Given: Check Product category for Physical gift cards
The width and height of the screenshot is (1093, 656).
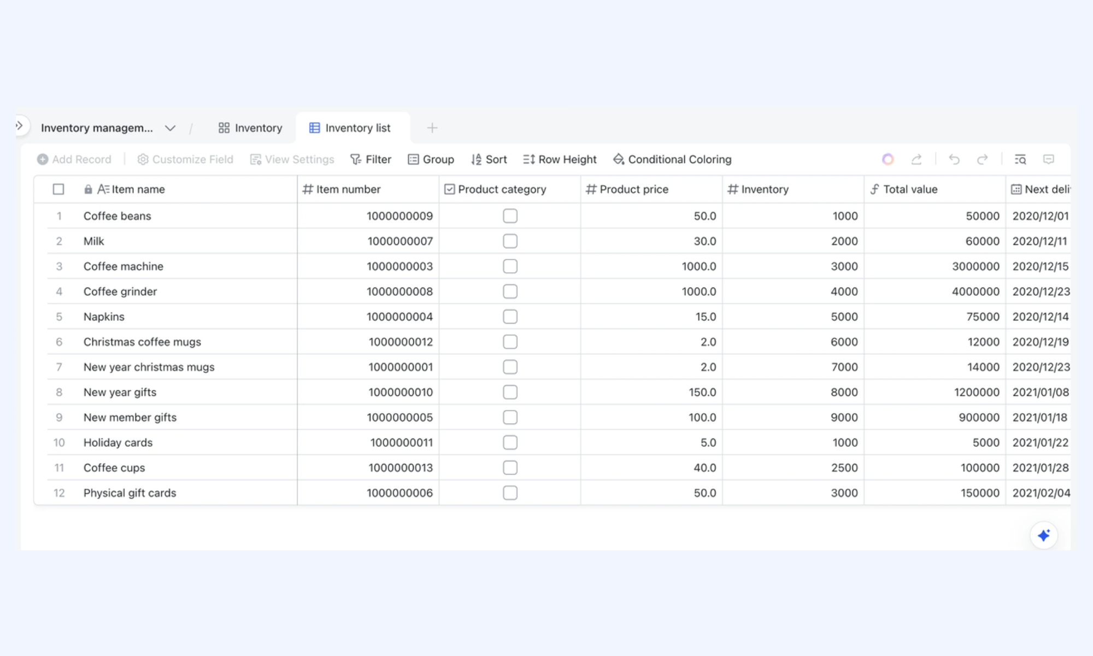Looking at the screenshot, I should 510,493.
